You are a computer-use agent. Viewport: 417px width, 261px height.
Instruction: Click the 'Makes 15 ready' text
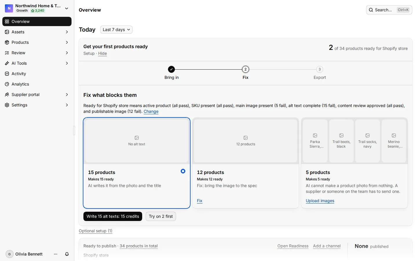tap(101, 179)
